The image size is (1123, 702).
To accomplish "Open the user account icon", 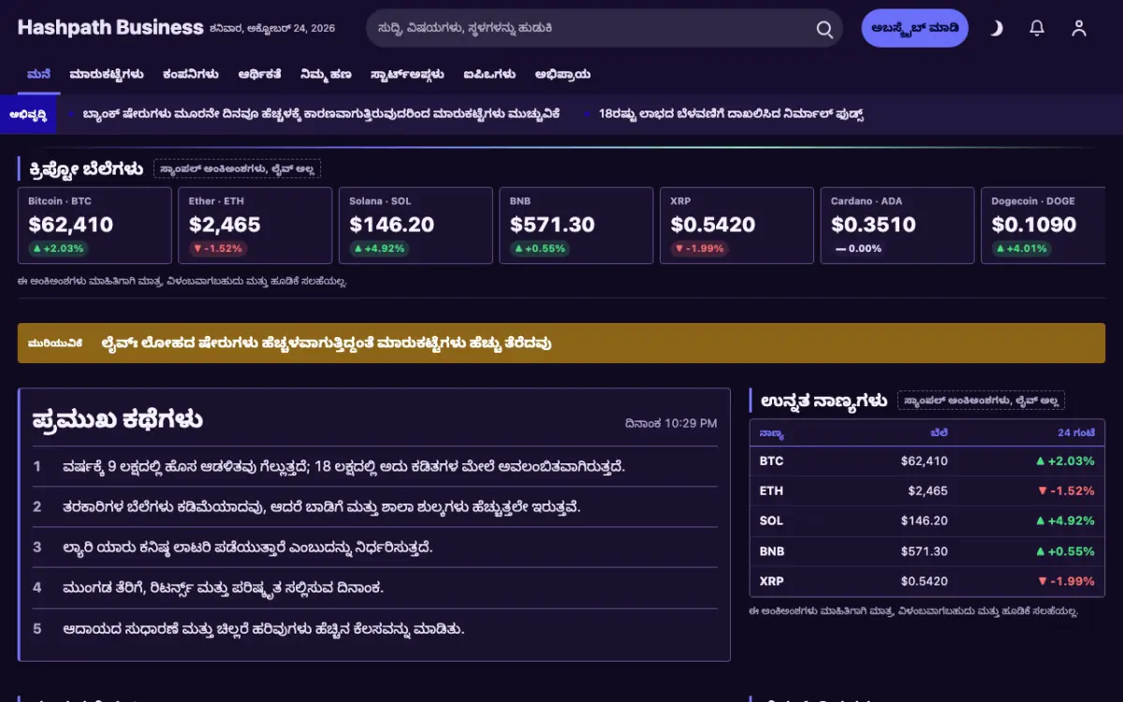I will pyautogui.click(x=1079, y=28).
